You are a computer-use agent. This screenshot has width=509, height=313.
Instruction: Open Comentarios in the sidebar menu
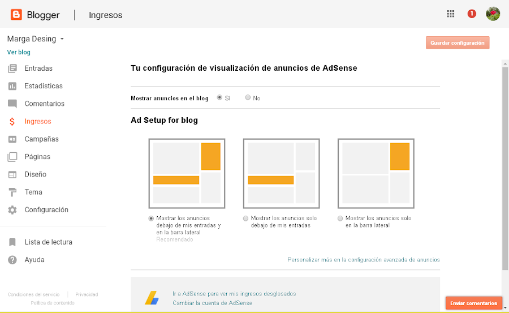(45, 104)
